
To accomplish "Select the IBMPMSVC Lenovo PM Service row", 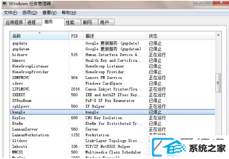I will coord(113,78).
